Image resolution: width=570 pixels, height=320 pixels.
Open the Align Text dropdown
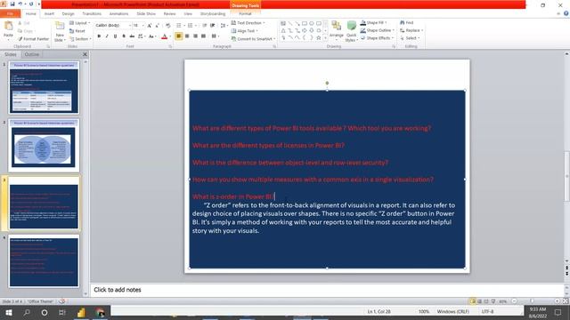[x=244, y=31]
